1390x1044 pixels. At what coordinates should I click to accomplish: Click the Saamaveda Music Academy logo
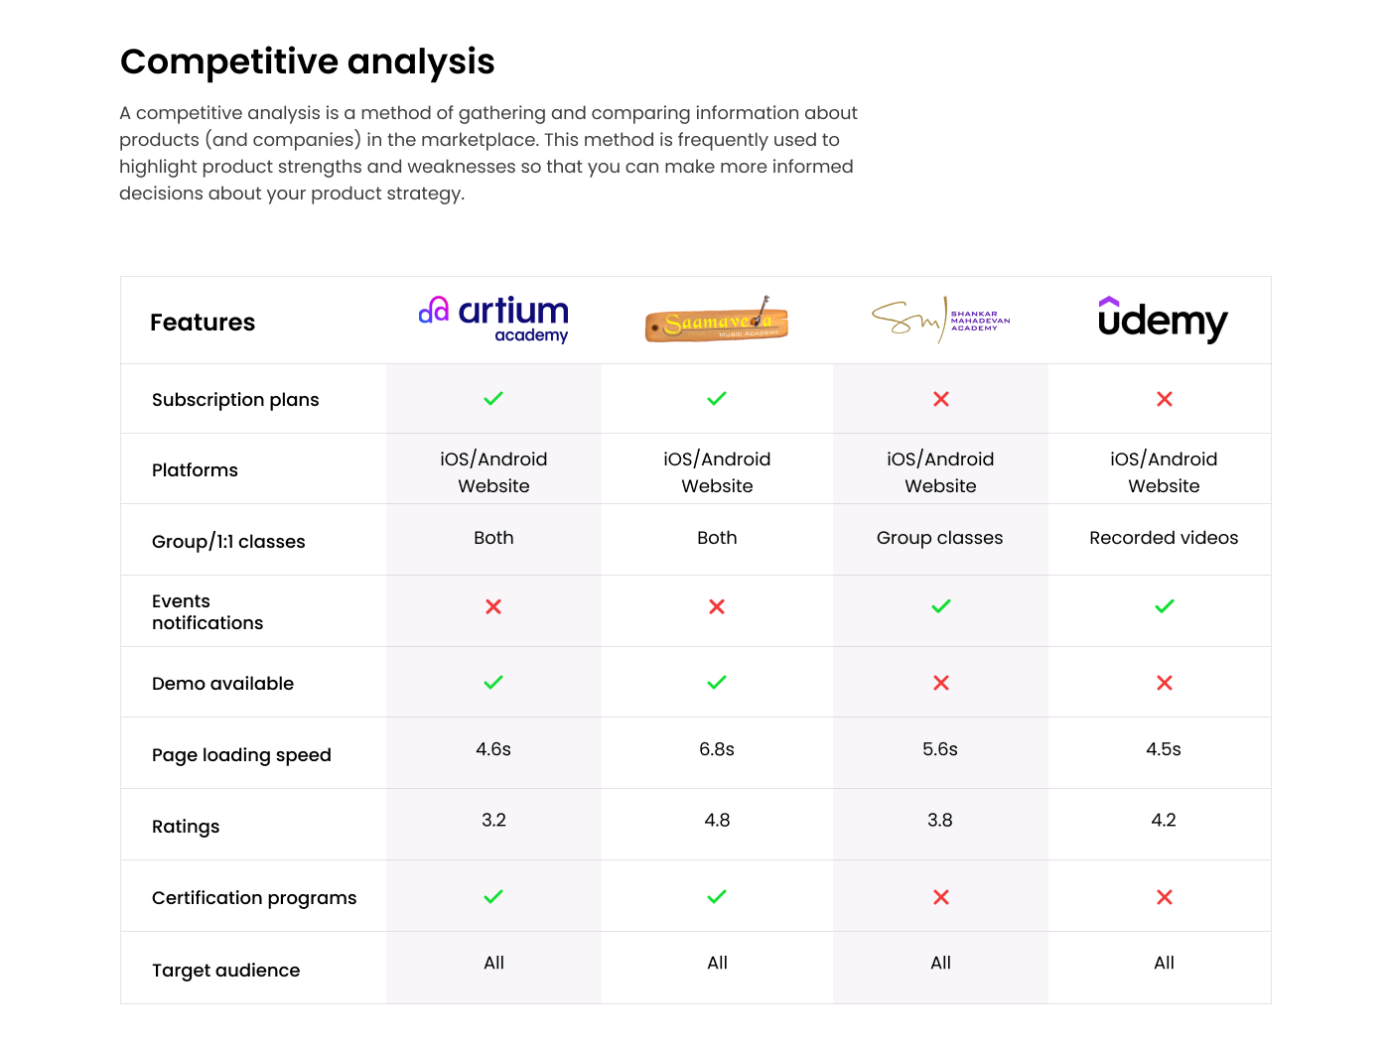717,321
